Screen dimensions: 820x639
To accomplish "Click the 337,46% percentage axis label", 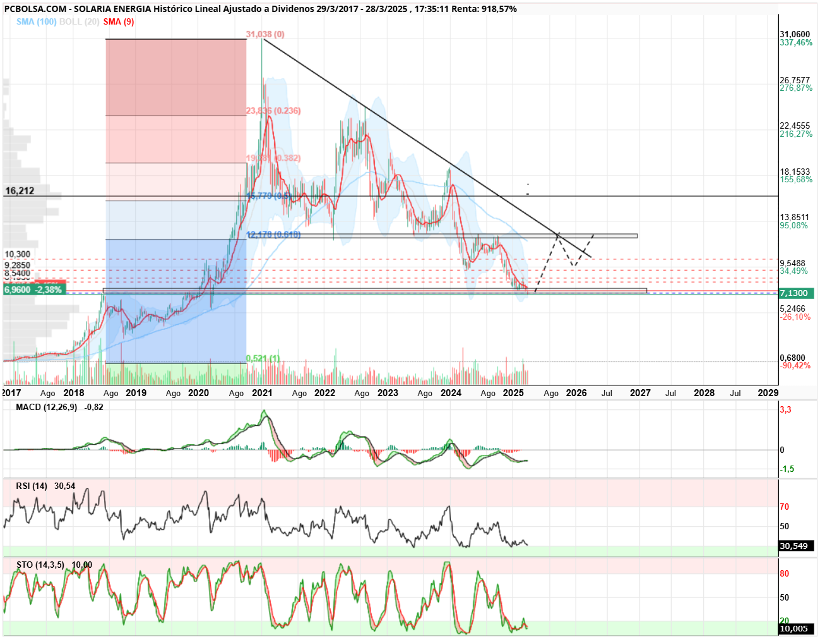I will click(796, 42).
